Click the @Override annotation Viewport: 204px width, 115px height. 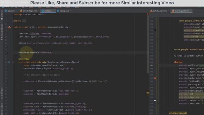coord(24,59)
